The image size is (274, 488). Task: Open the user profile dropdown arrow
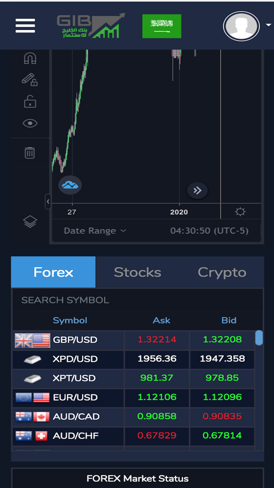269,25
